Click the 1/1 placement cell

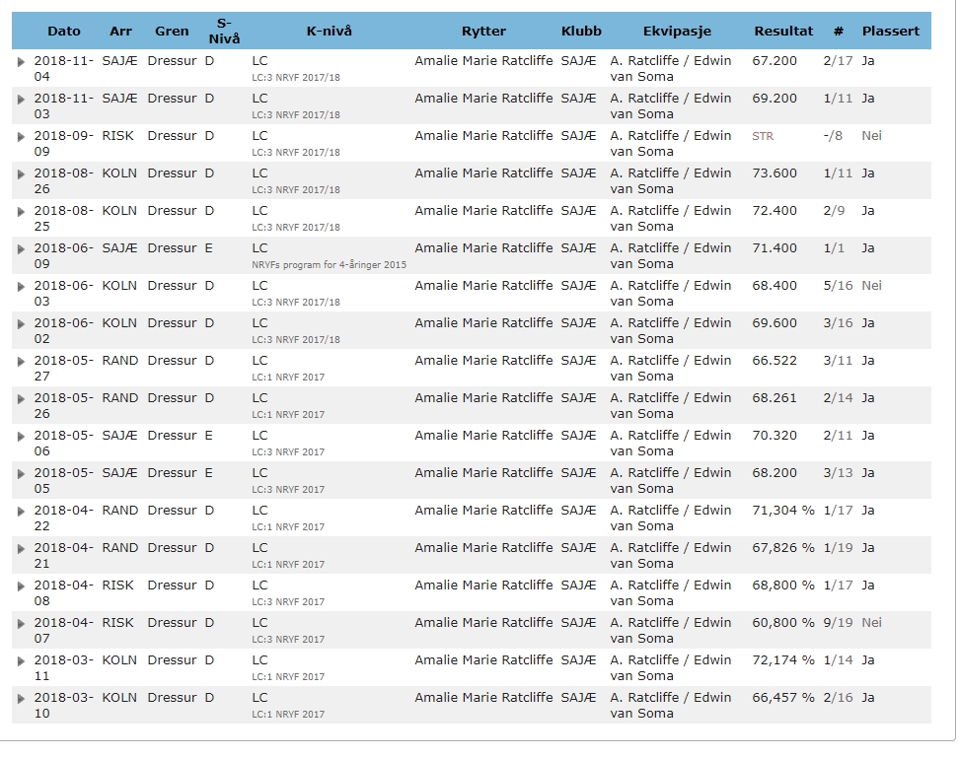834,248
